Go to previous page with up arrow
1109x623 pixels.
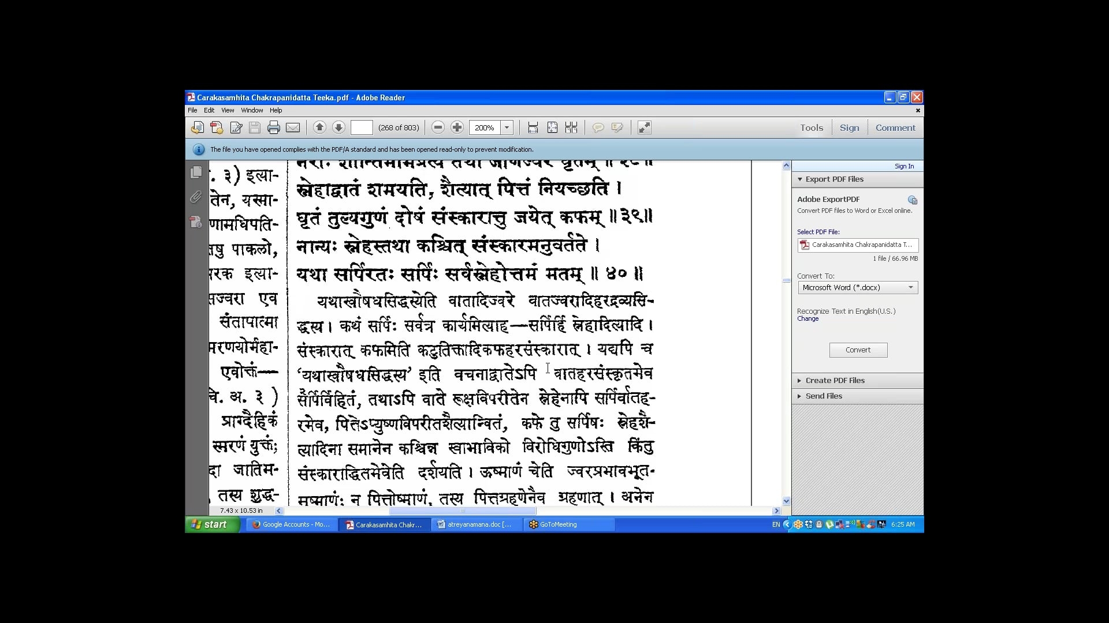[319, 127]
